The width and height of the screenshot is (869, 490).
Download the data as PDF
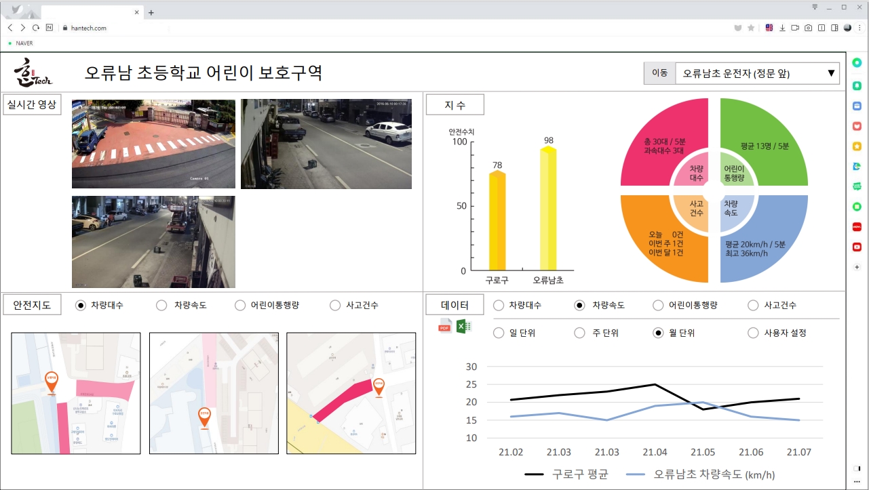445,327
